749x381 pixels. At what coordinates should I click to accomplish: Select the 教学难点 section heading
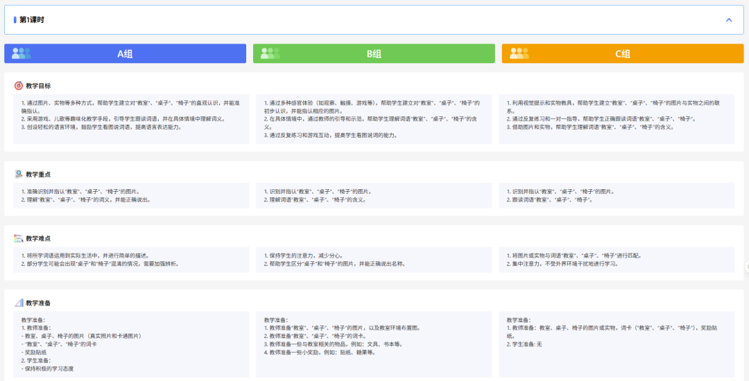point(38,238)
